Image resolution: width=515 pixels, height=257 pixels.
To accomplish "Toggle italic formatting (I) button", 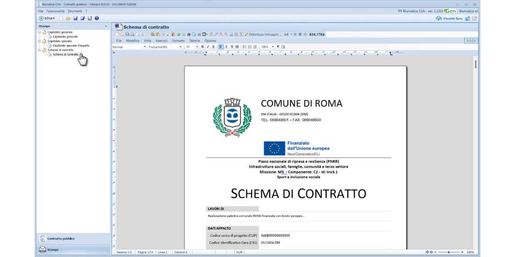I will click(x=208, y=47).
